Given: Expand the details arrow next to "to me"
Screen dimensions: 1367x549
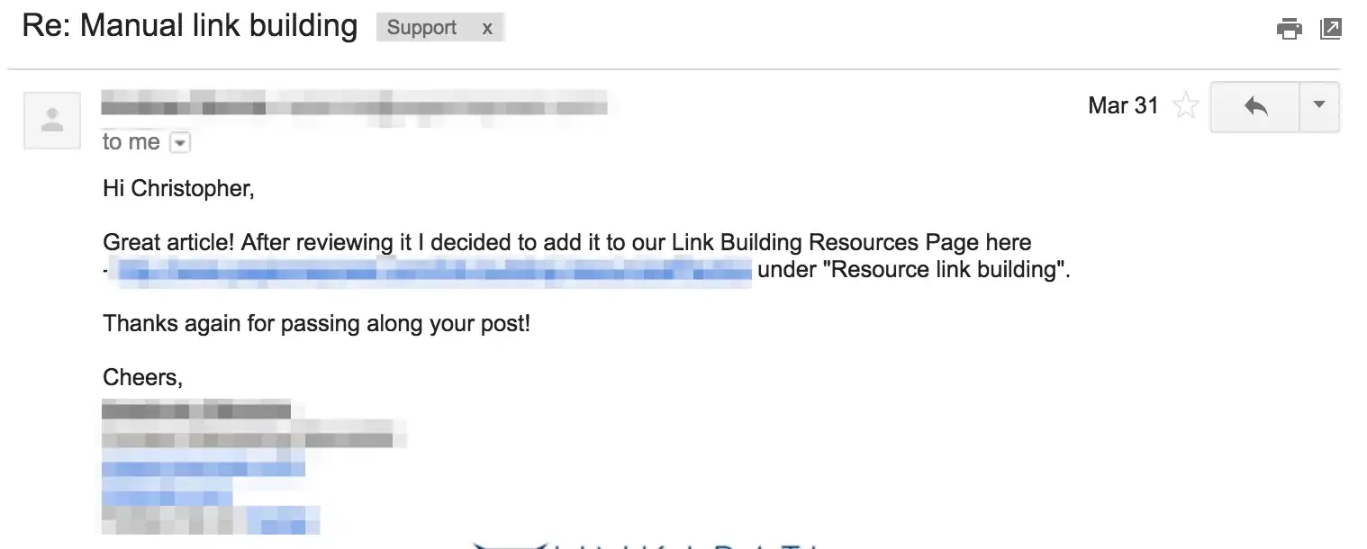Looking at the screenshot, I should click(179, 143).
